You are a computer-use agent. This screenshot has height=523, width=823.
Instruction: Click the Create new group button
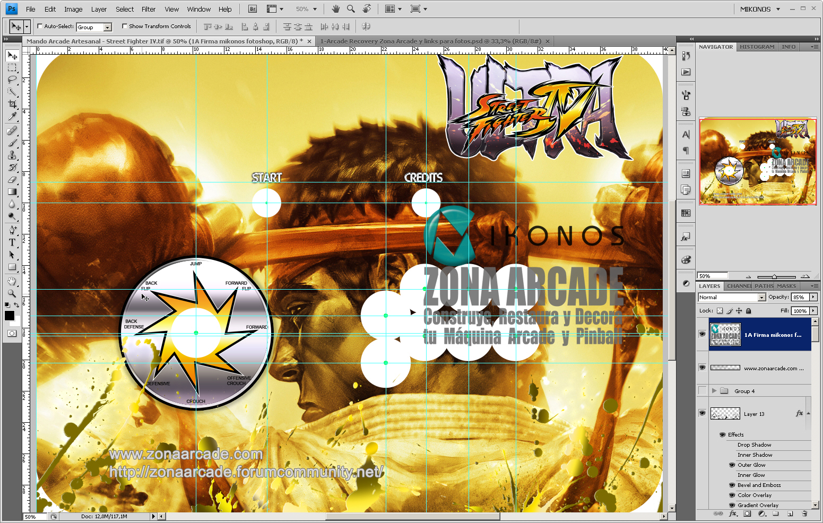[776, 514]
